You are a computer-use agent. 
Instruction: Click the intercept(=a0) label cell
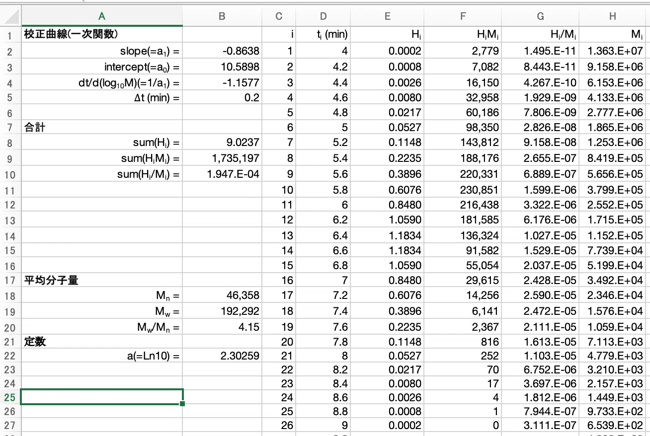(102, 67)
